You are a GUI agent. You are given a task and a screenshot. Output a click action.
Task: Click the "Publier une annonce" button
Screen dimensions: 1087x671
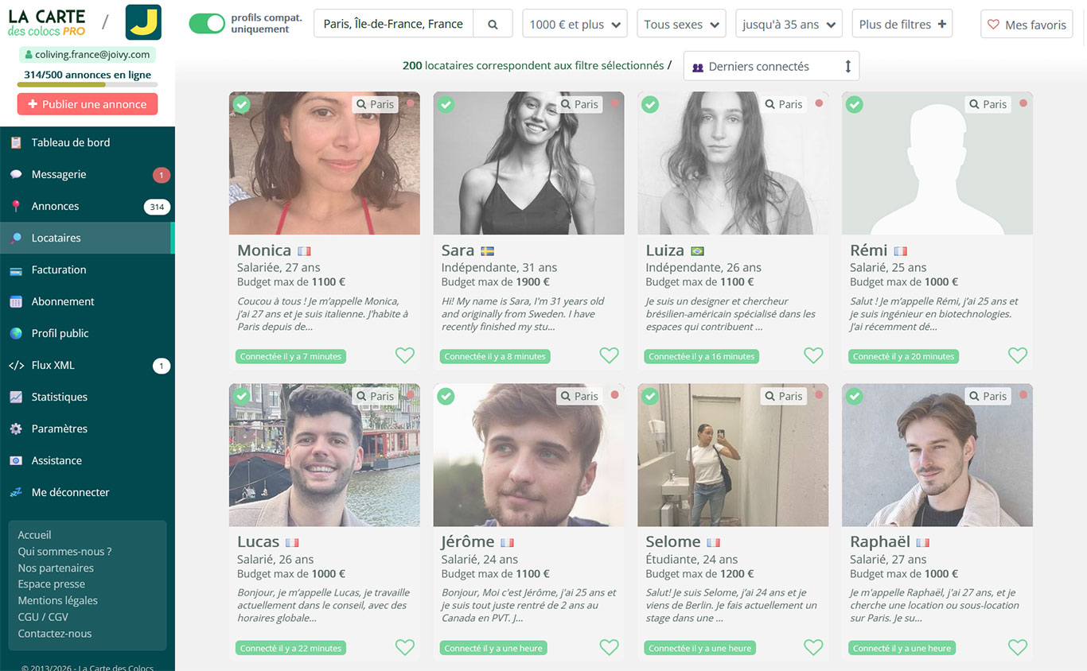pyautogui.click(x=88, y=104)
